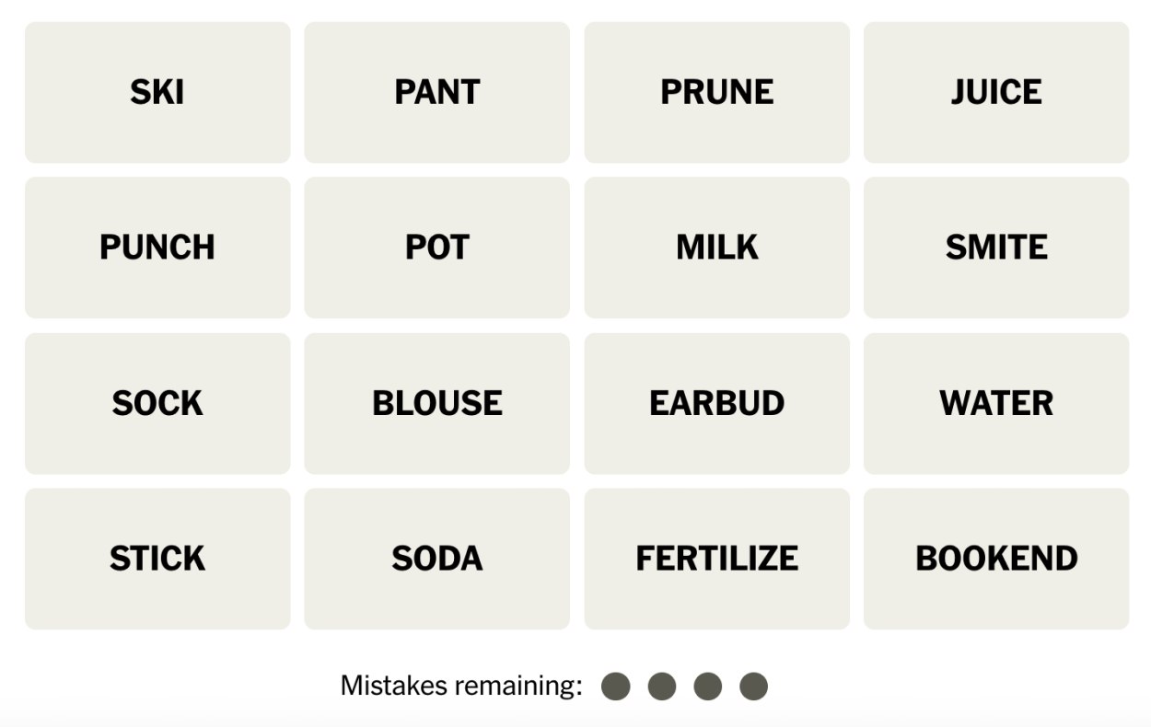Screen dimensions: 1151x727
Task: Click the first mistakes remaining dot
Action: coord(615,687)
